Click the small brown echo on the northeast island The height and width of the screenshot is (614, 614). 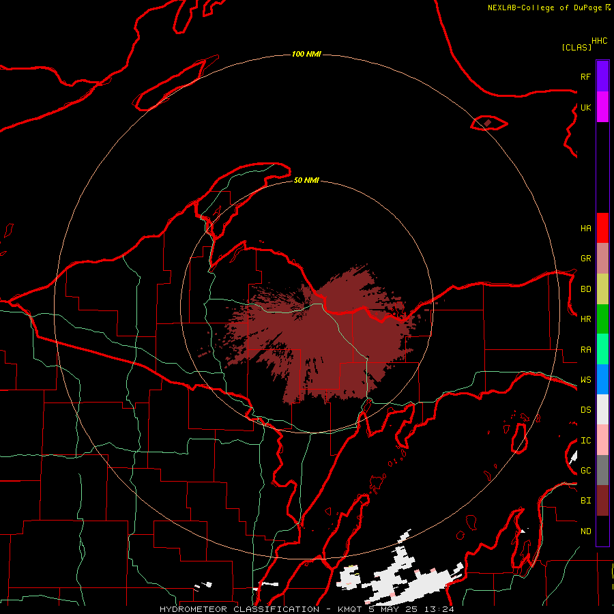(x=488, y=123)
